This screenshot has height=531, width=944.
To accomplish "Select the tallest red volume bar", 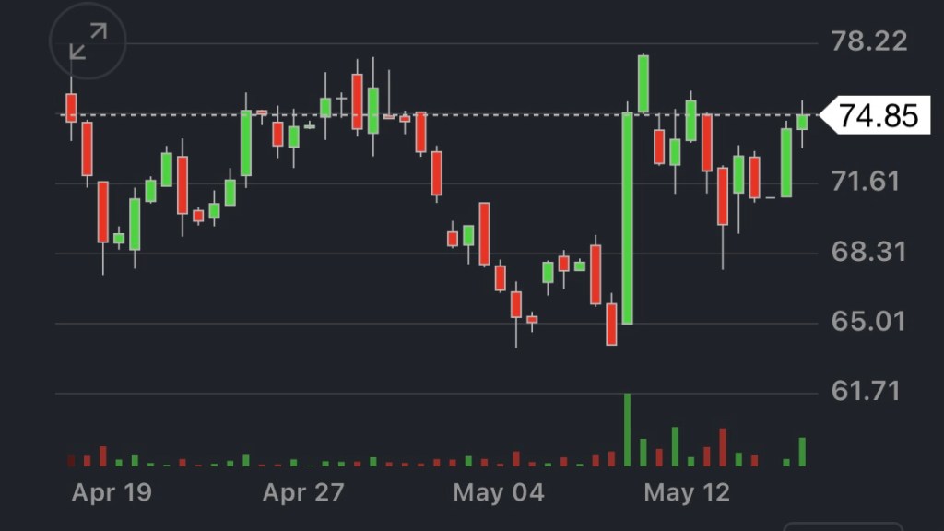I will pyautogui.click(x=723, y=447).
